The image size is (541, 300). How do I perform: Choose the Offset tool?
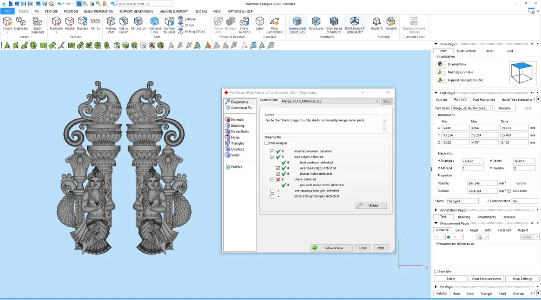click(x=186, y=25)
